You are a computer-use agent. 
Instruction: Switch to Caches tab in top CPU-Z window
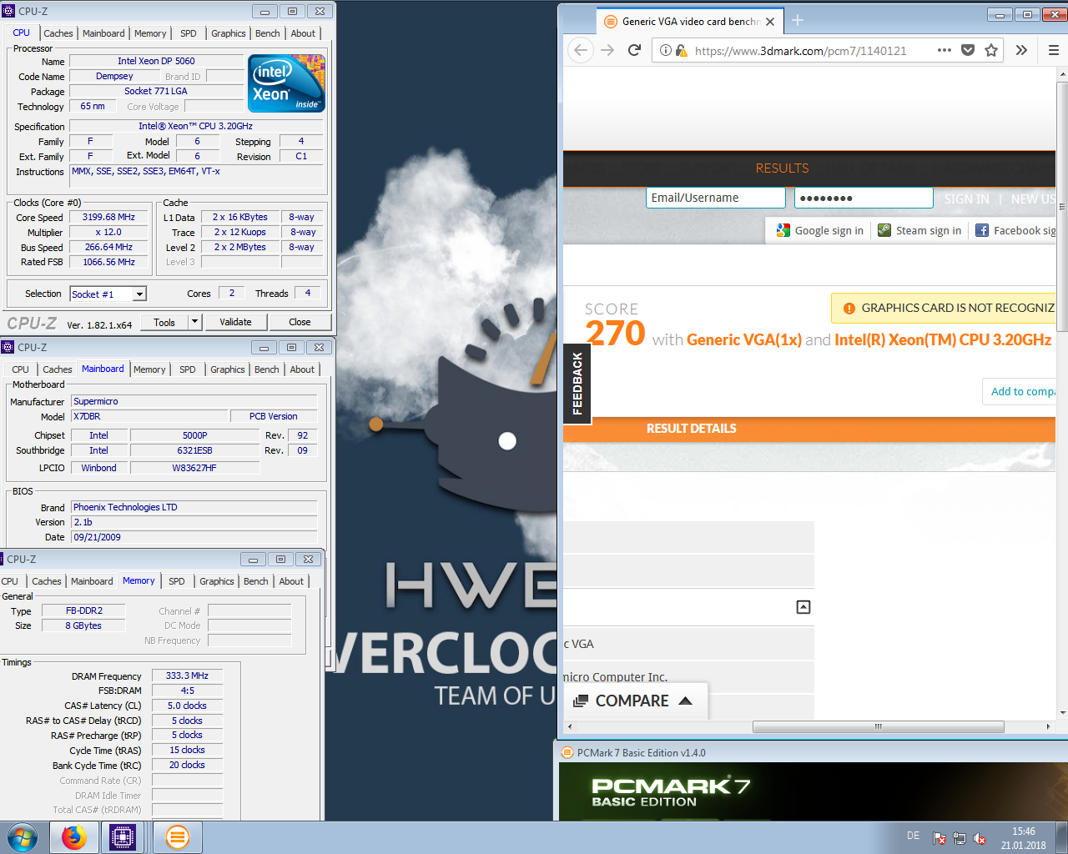click(x=58, y=33)
